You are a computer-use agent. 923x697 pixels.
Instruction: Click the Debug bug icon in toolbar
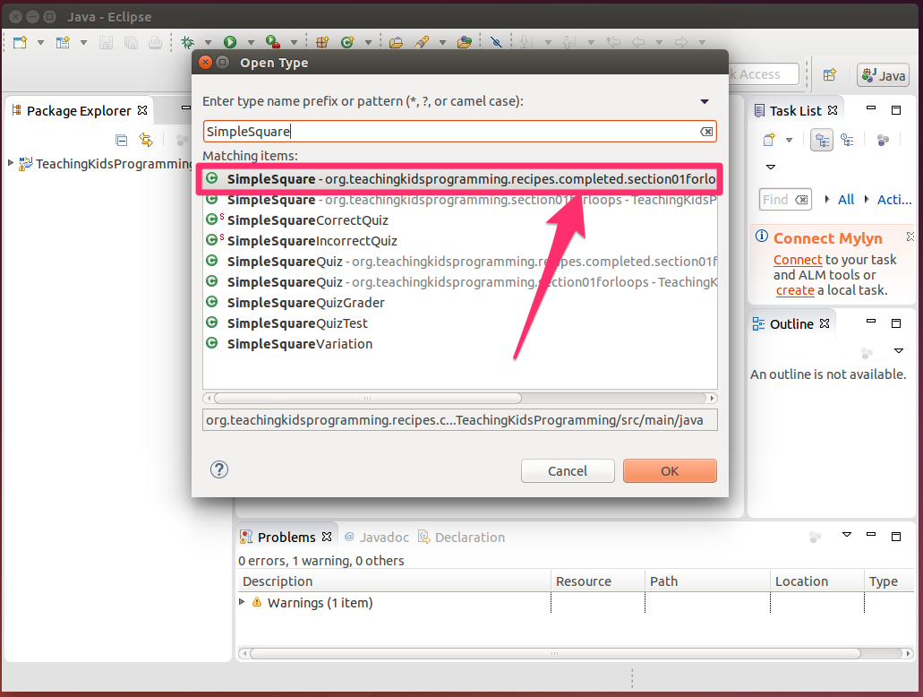click(x=187, y=42)
